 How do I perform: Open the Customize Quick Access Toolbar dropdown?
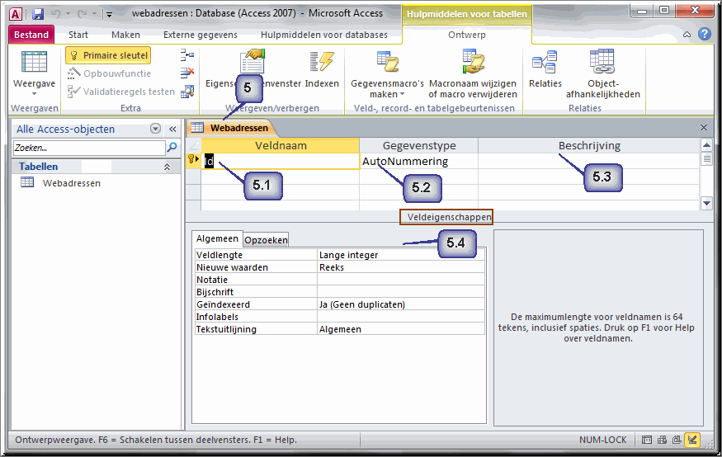[x=109, y=14]
